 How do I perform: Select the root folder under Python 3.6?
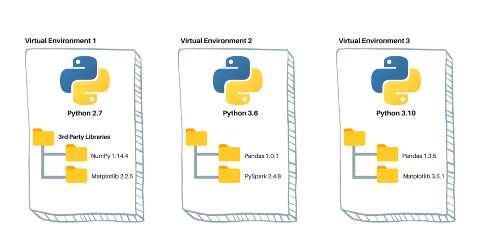click(196, 137)
